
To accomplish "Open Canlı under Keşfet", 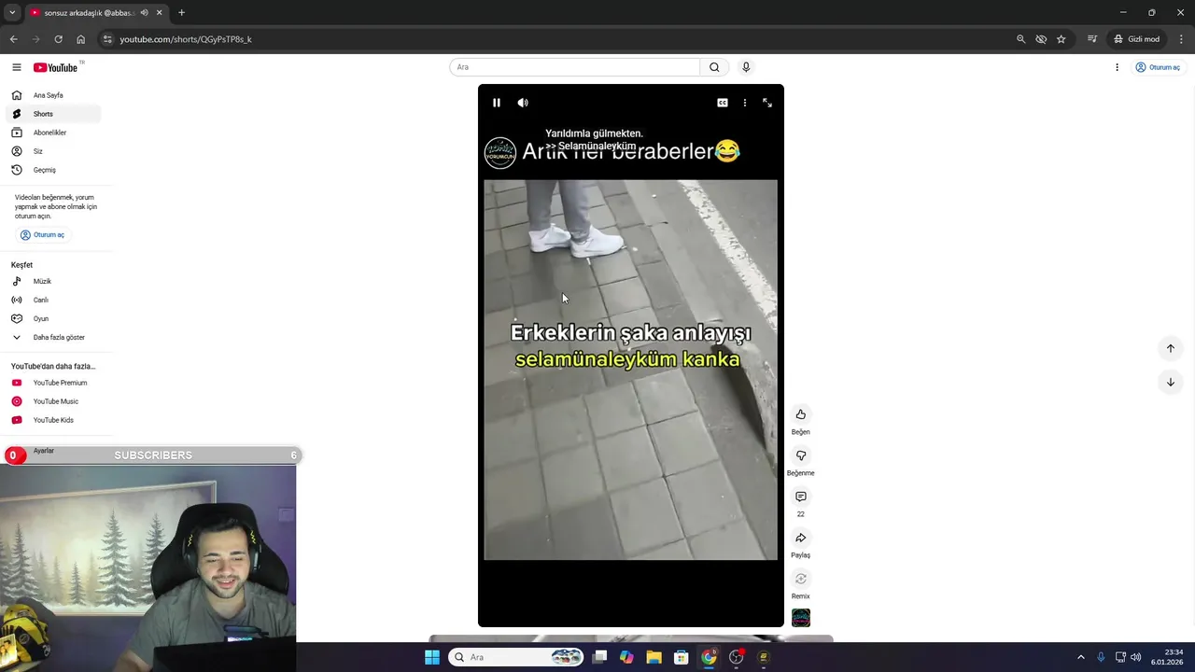I will pyautogui.click(x=52, y=300).
